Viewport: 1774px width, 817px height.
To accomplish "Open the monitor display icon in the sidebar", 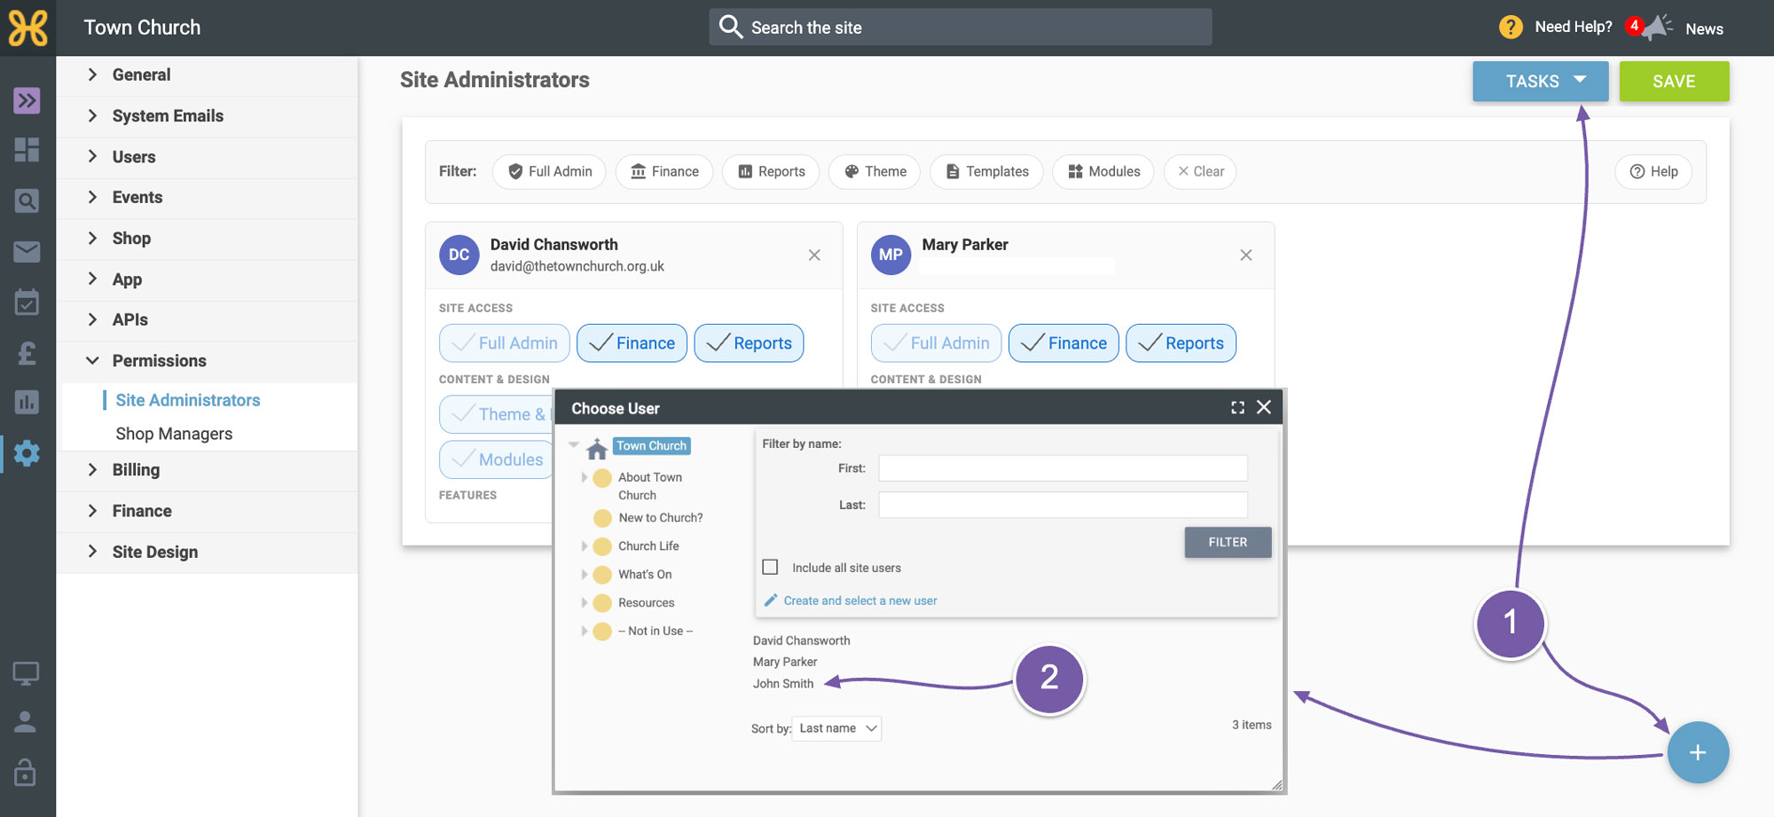I will [x=26, y=674].
